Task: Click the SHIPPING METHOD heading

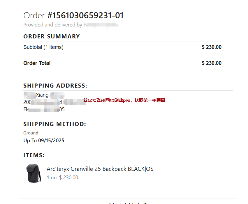Action: [x=55, y=124]
